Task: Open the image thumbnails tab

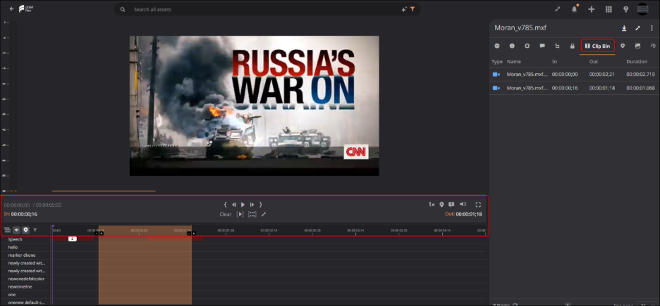Action: click(x=637, y=46)
